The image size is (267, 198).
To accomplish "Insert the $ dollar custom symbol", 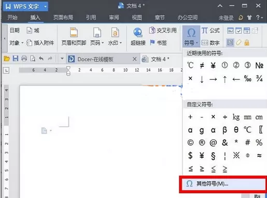I will (190, 155).
